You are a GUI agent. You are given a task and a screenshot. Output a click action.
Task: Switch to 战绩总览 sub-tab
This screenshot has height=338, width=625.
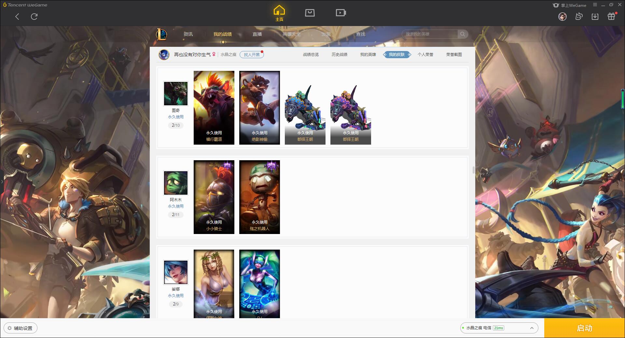[311, 55]
